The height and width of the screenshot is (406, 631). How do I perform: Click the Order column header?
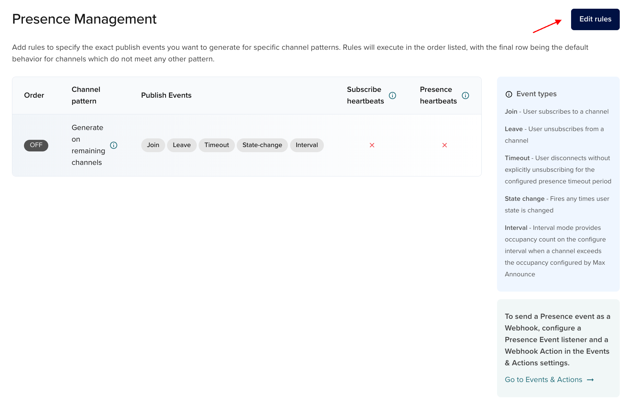point(34,95)
